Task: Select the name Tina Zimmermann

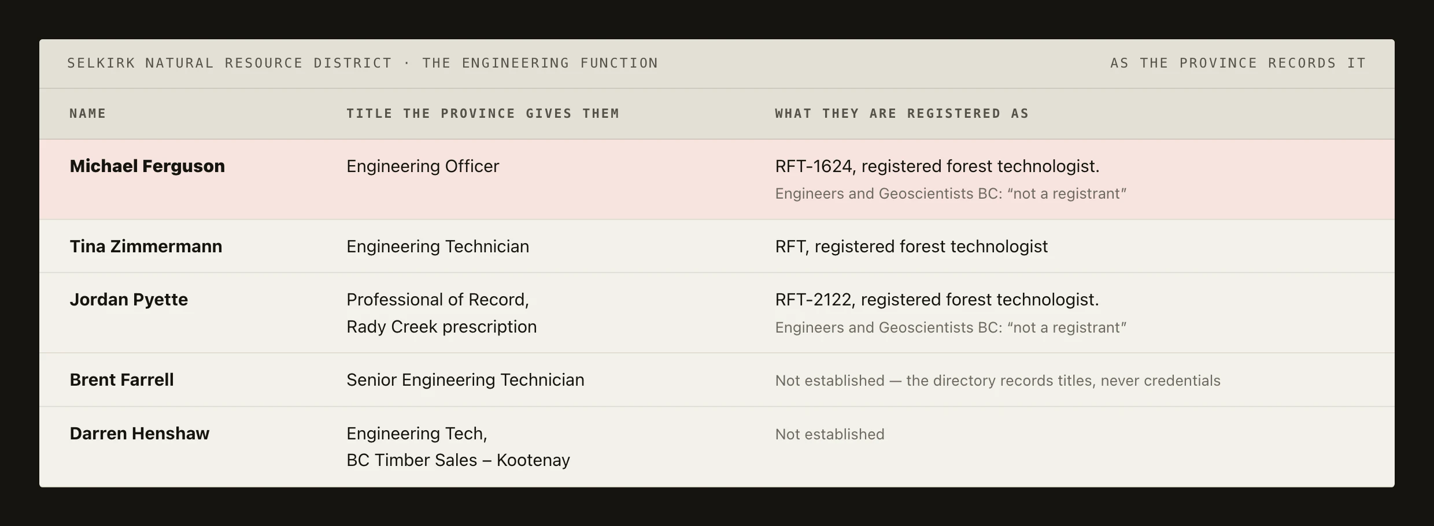Action: click(146, 247)
